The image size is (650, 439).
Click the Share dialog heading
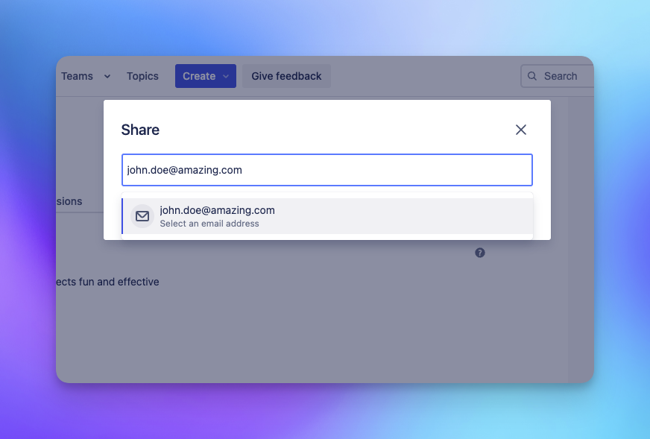click(140, 129)
